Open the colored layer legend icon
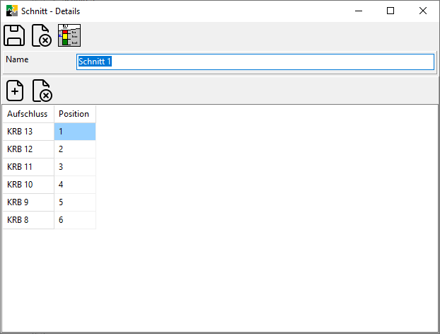The image size is (440, 334). pos(69,35)
